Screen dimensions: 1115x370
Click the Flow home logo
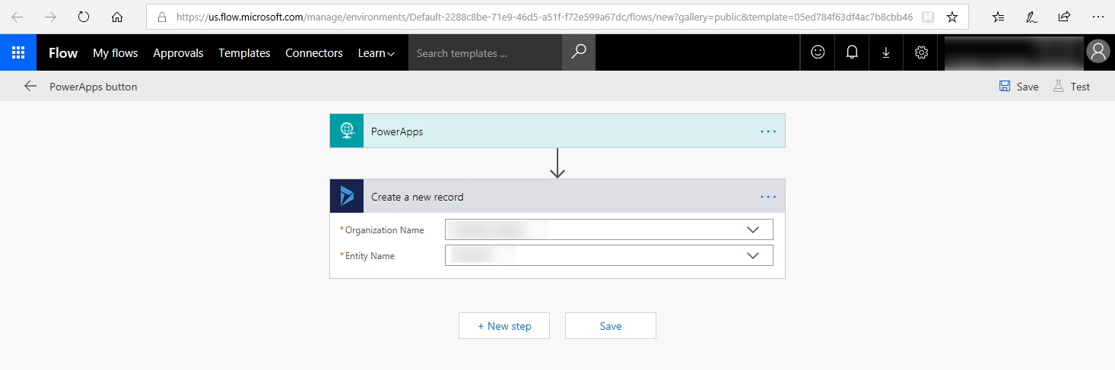click(x=63, y=53)
